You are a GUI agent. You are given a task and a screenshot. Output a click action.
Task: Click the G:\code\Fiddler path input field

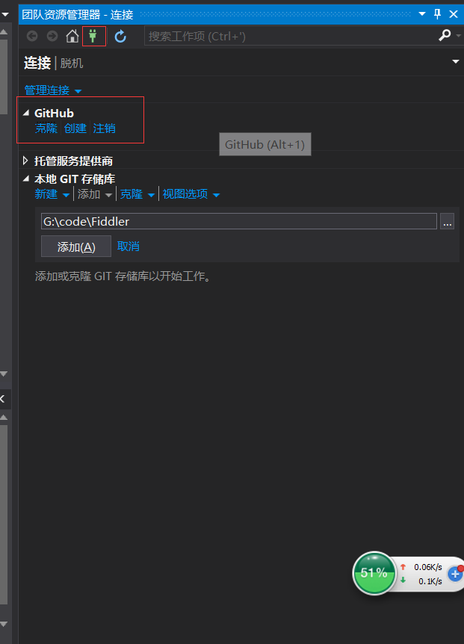click(239, 221)
